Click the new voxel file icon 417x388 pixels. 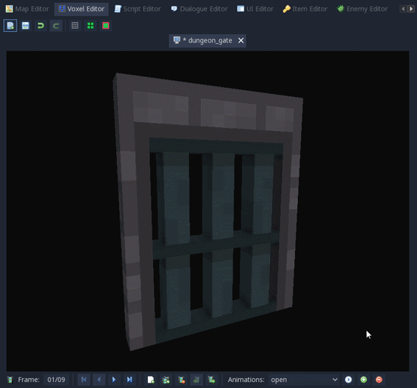click(11, 26)
